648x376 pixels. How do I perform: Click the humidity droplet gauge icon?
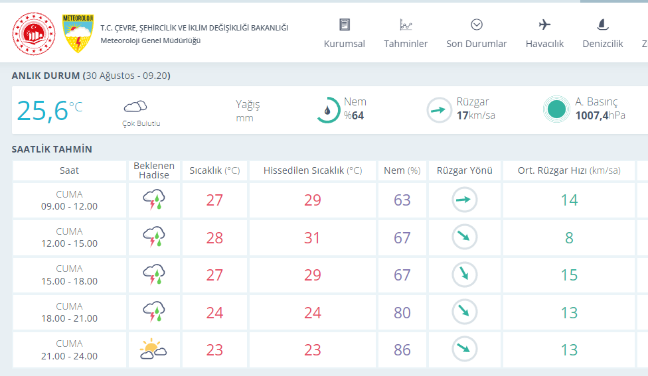click(327, 110)
